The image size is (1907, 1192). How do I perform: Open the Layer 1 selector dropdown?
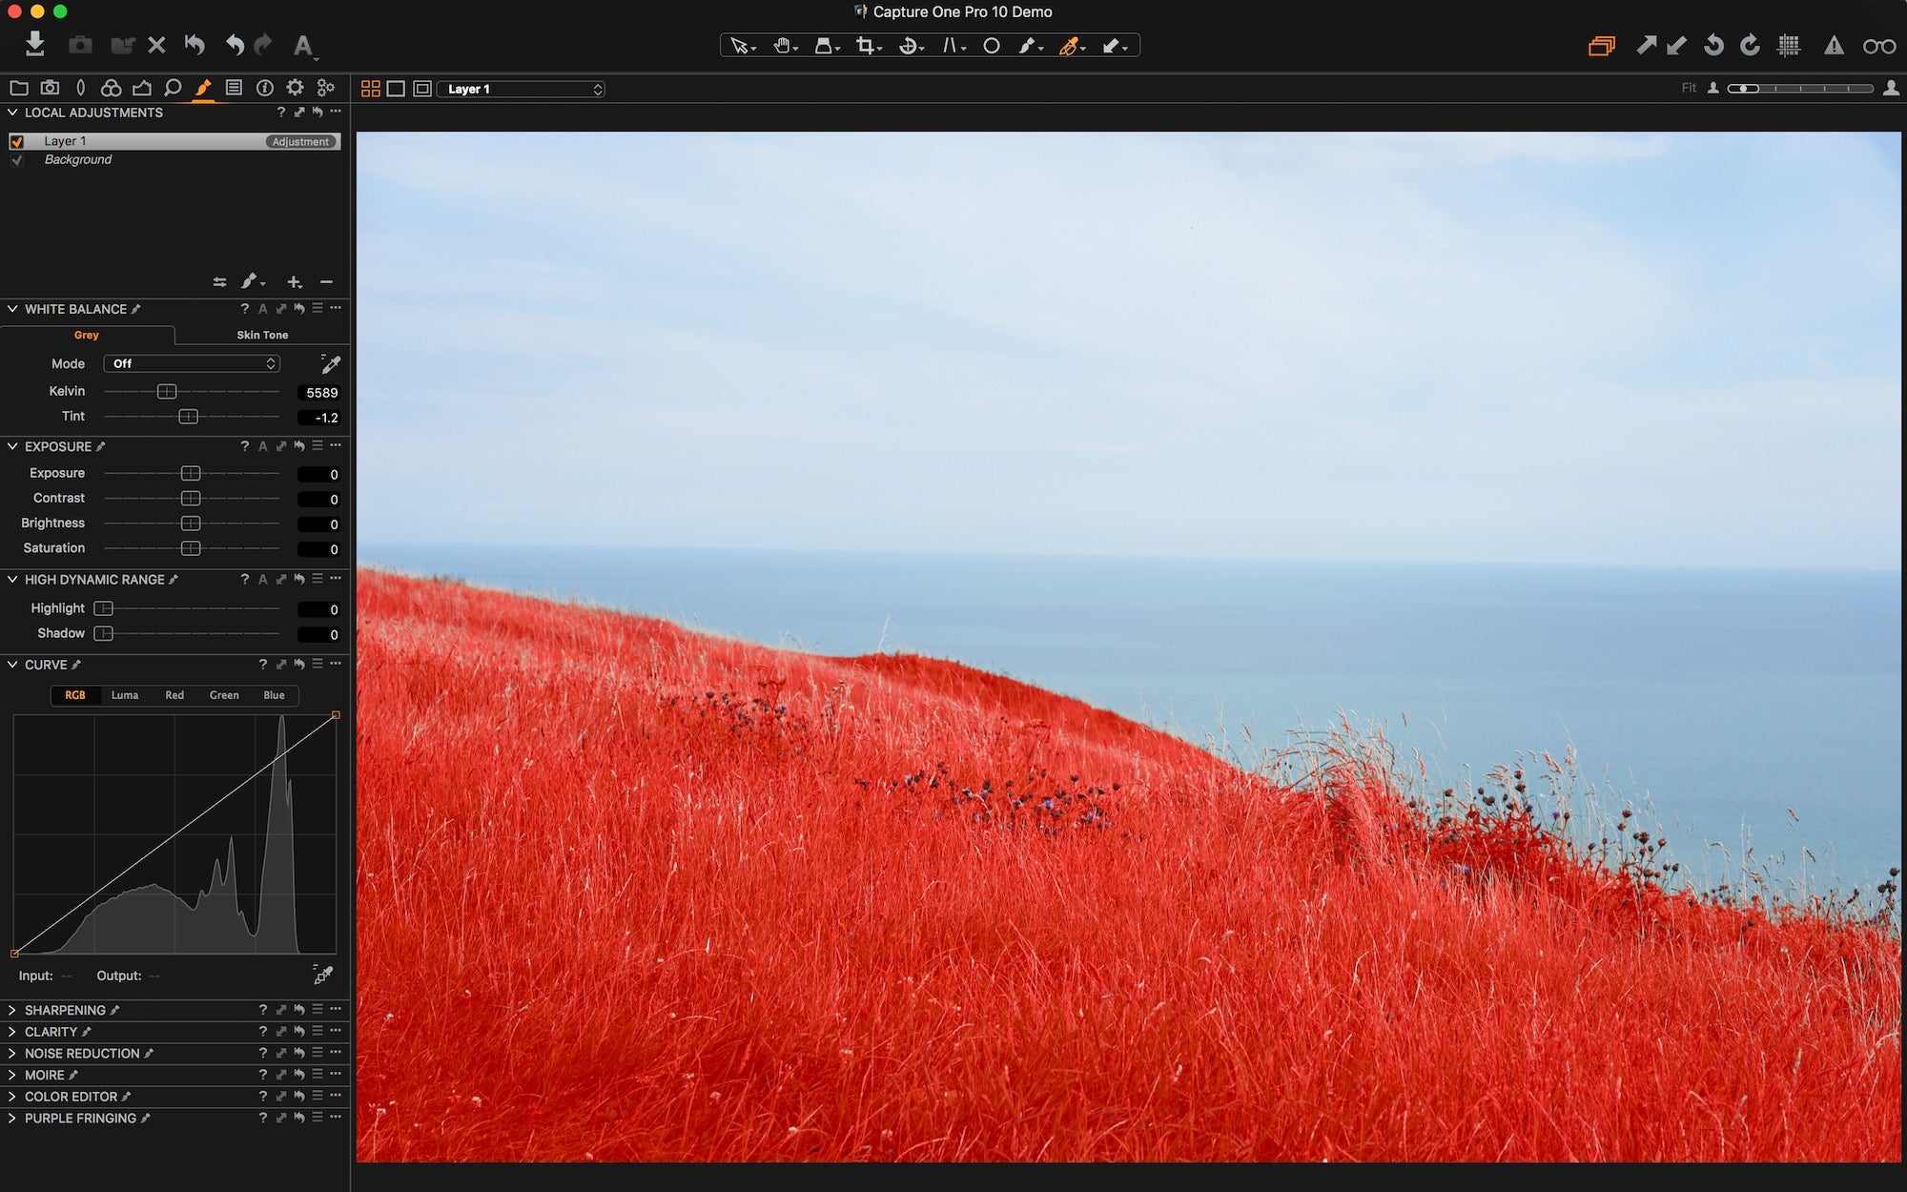522,89
